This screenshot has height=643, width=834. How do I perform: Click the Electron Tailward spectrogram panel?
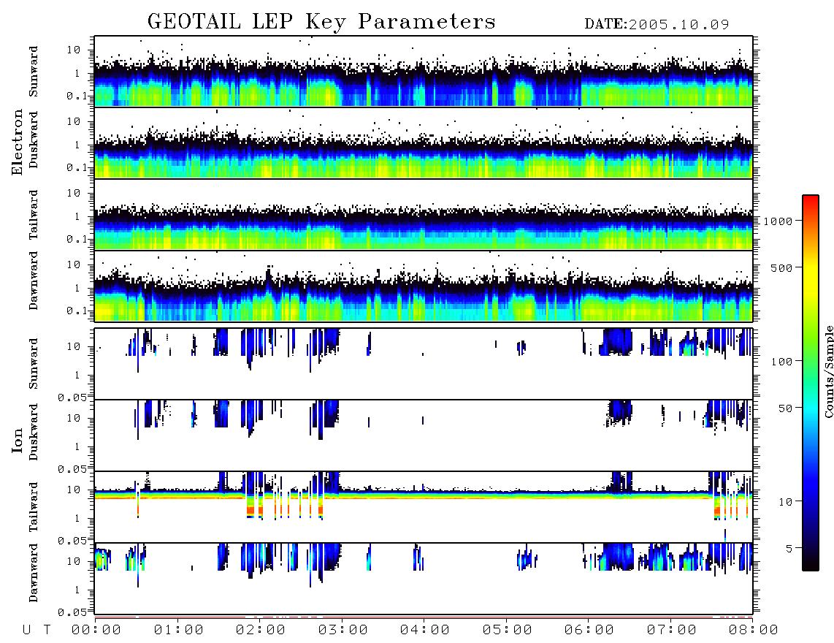(x=424, y=215)
